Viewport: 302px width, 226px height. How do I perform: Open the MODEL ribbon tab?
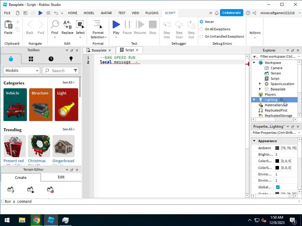pos(89,13)
